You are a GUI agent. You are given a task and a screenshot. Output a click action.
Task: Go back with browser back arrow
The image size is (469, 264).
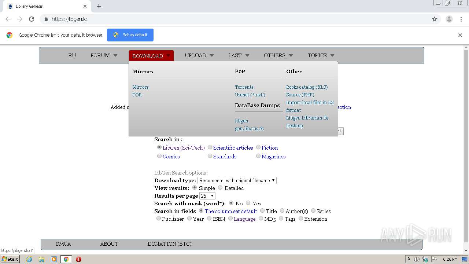point(8,19)
